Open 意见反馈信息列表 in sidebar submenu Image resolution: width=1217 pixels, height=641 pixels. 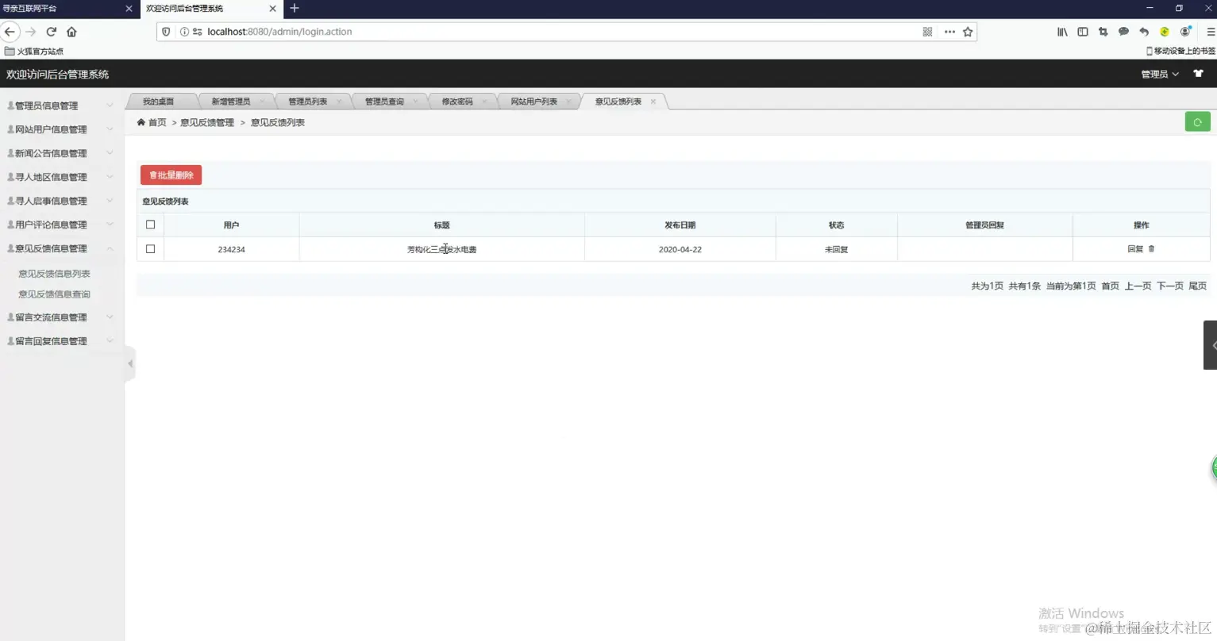[55, 274]
